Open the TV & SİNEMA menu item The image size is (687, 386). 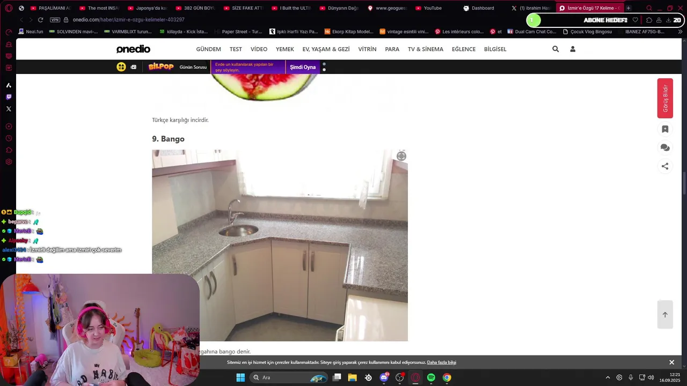pyautogui.click(x=426, y=49)
